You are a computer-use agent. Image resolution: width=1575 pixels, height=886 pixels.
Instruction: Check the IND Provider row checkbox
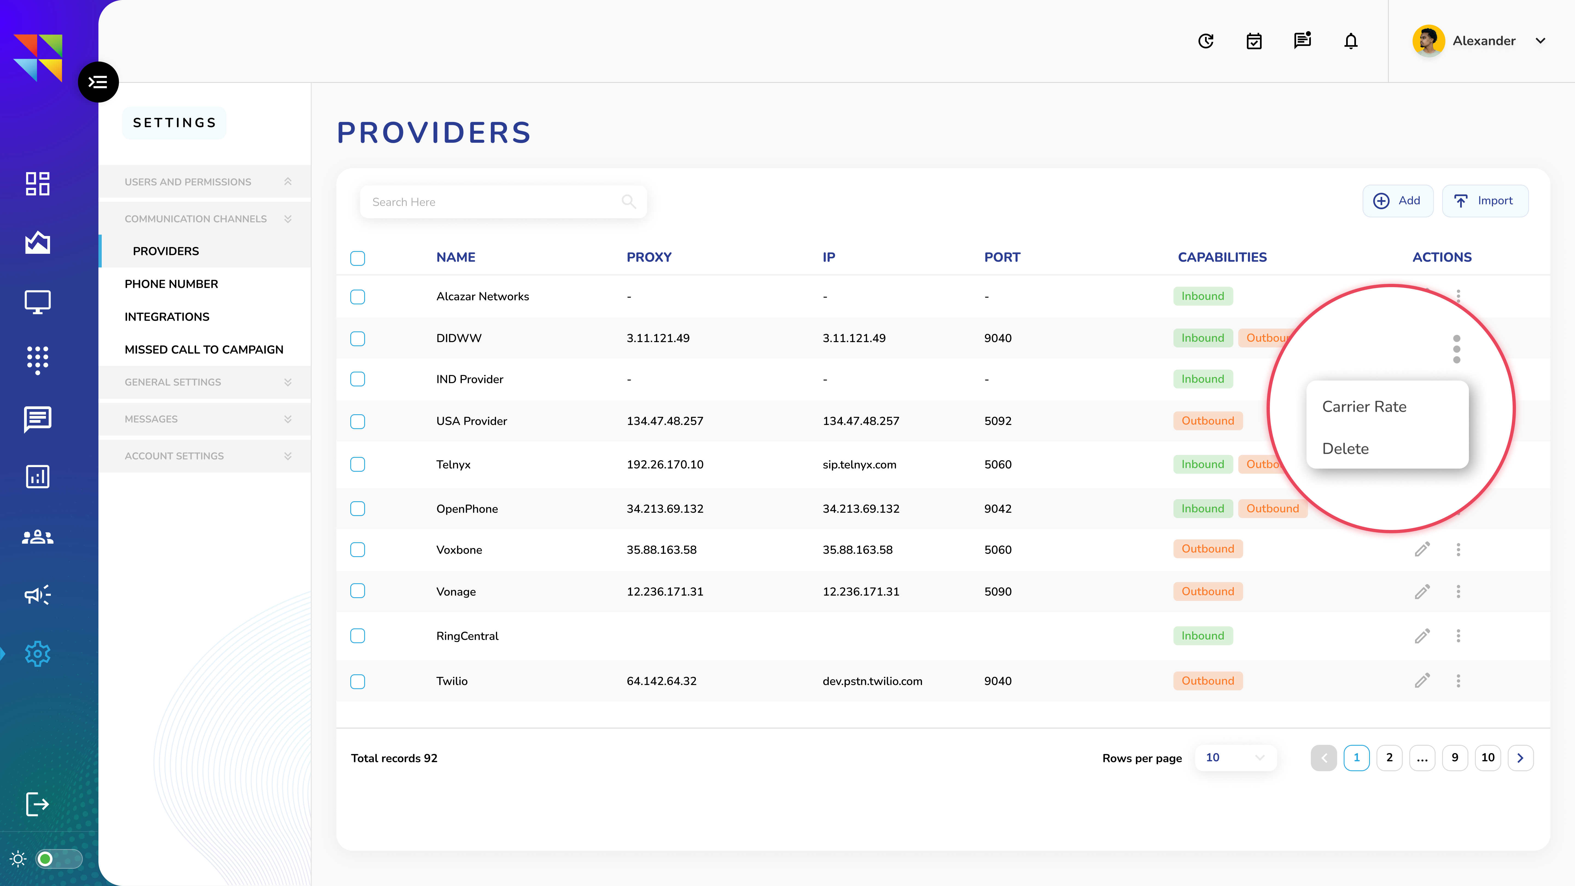point(358,379)
